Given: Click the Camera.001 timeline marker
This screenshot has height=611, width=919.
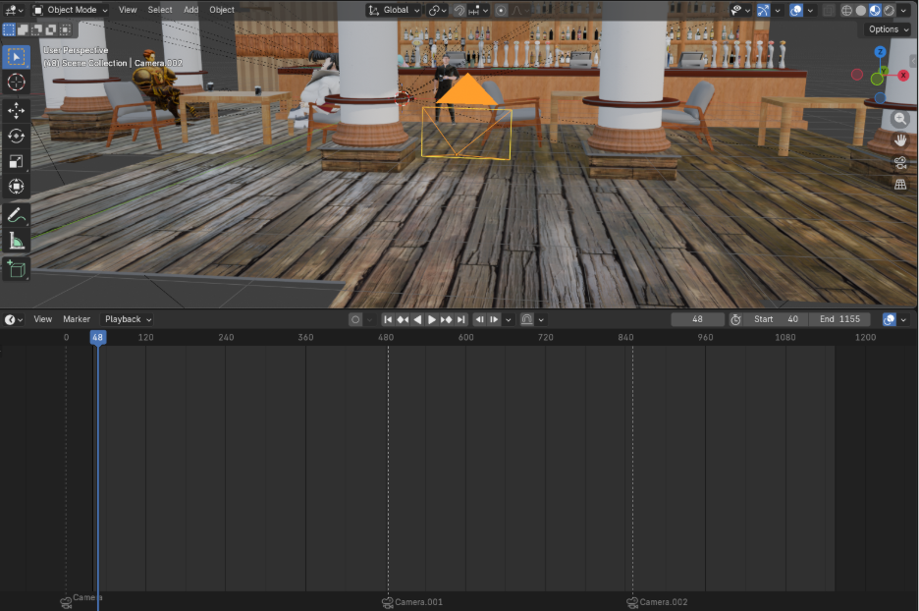Looking at the screenshot, I should pos(388,601).
